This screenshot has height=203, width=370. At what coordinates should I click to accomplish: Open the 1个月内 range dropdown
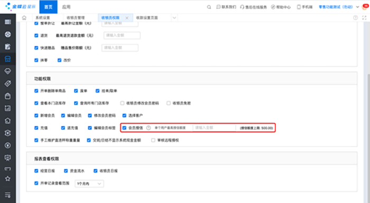[x=89, y=183]
